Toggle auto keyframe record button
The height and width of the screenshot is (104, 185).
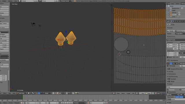click(88, 103)
